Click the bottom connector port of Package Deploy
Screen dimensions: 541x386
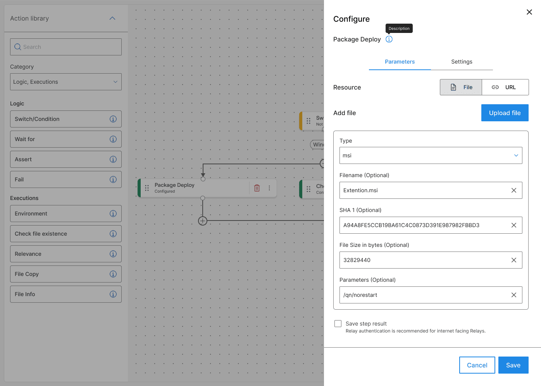pos(203,198)
